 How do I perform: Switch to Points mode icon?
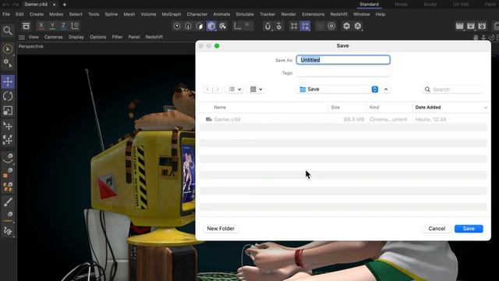tap(177, 26)
